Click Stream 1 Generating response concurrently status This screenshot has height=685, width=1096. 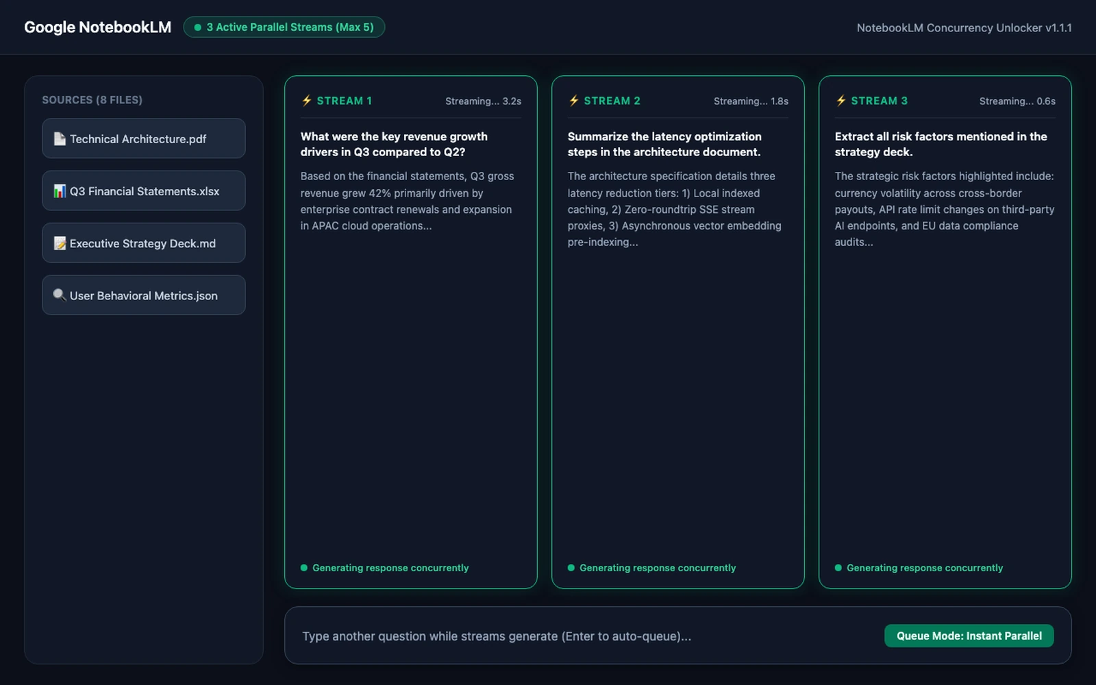390,568
